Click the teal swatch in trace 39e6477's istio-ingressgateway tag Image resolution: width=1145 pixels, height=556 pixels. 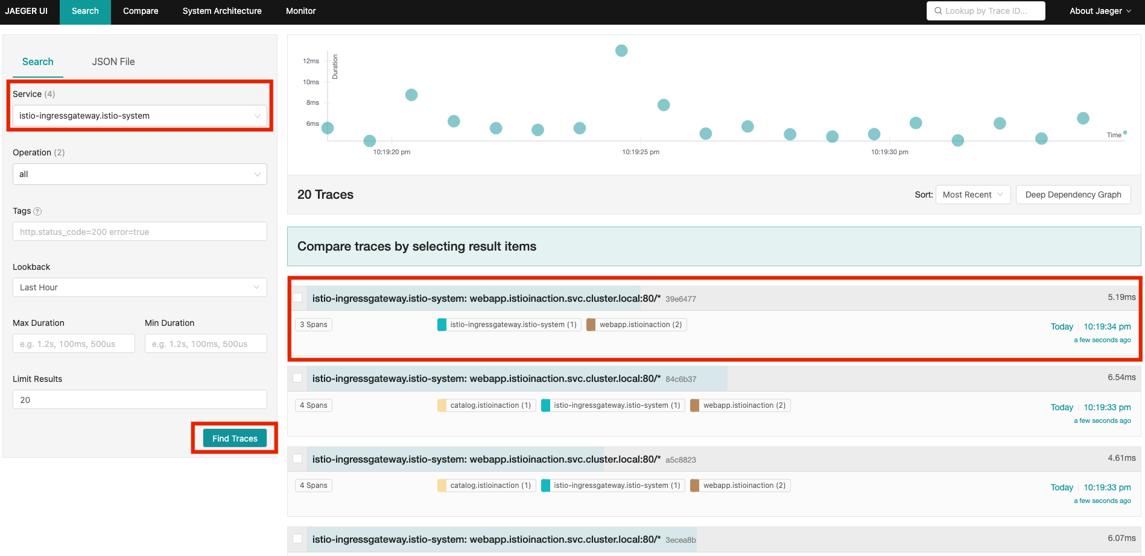(x=442, y=325)
